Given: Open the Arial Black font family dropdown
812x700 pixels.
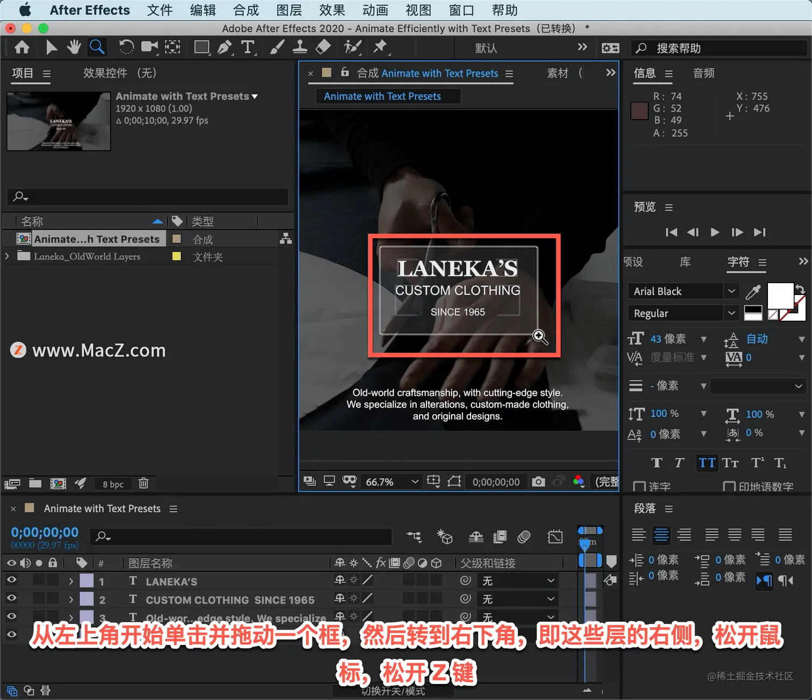Looking at the screenshot, I should 683,291.
